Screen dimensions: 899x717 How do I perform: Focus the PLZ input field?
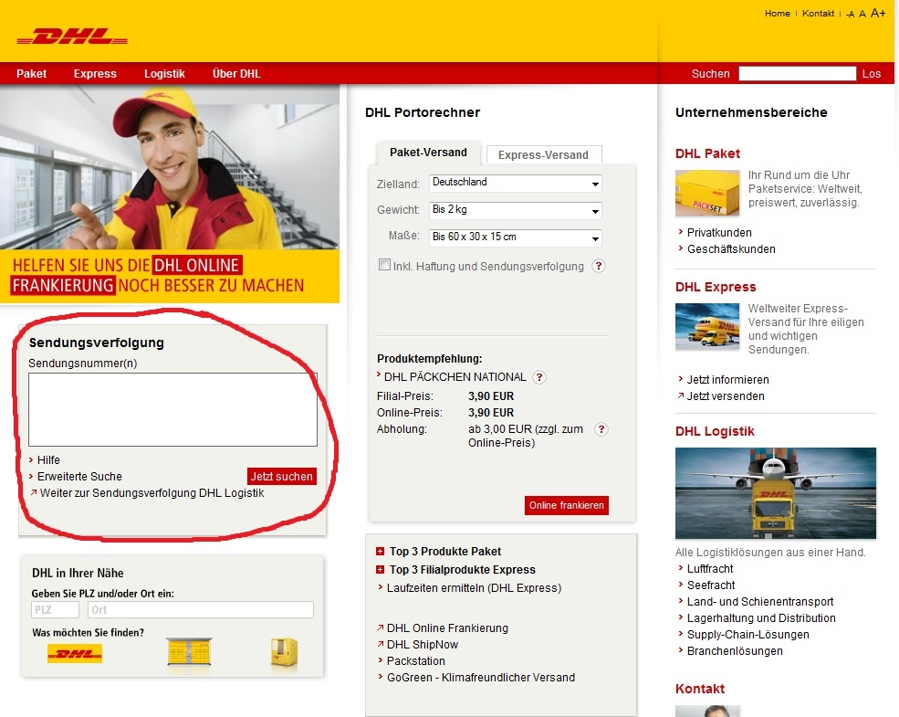tap(55, 610)
